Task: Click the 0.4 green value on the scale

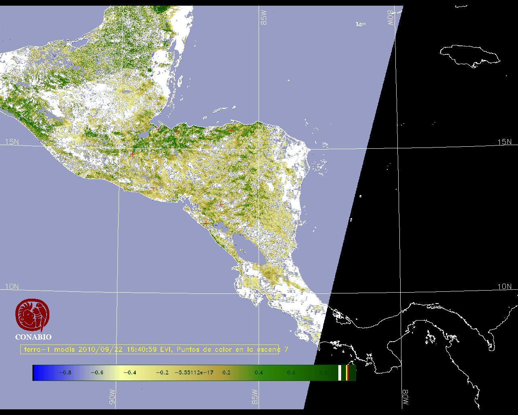Action: [259, 372]
